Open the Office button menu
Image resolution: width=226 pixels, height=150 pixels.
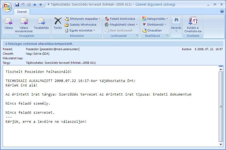point(7,7)
